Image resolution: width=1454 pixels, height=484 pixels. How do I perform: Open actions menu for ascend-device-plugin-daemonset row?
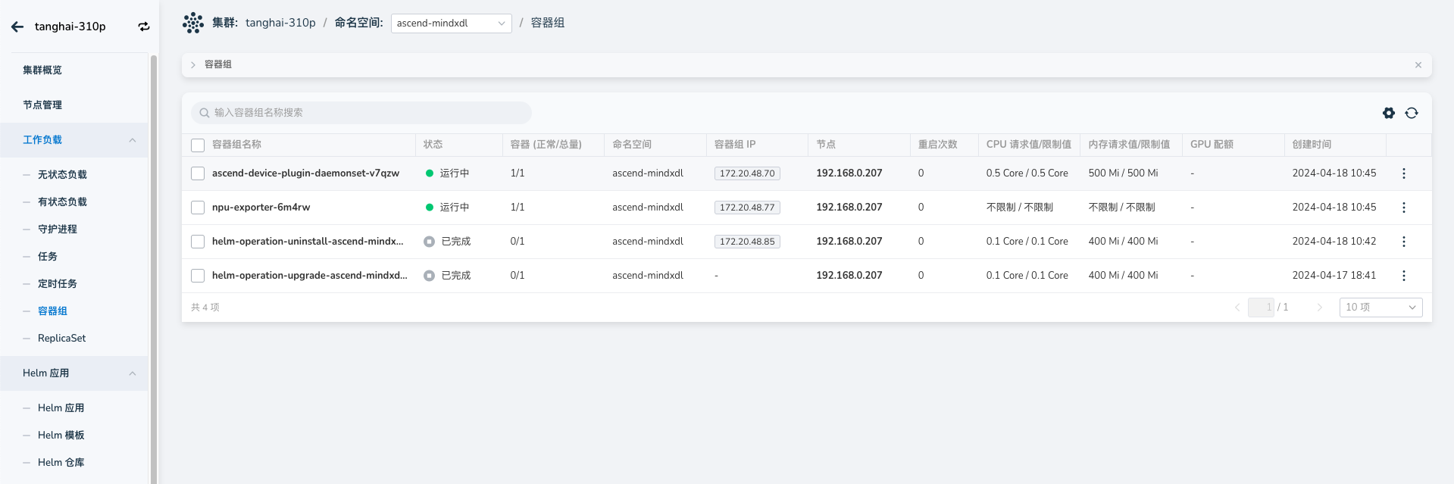(x=1403, y=173)
